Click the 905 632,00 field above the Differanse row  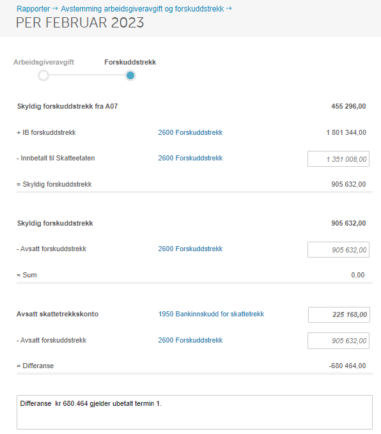338,341
